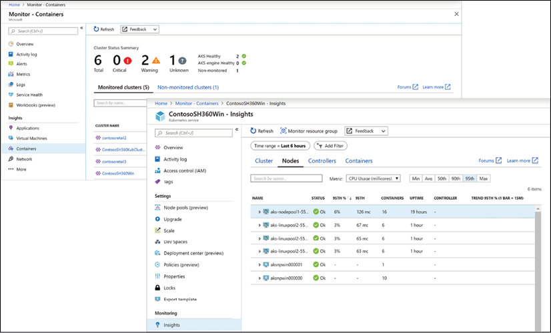Click Monitor resource group button

tap(309, 131)
